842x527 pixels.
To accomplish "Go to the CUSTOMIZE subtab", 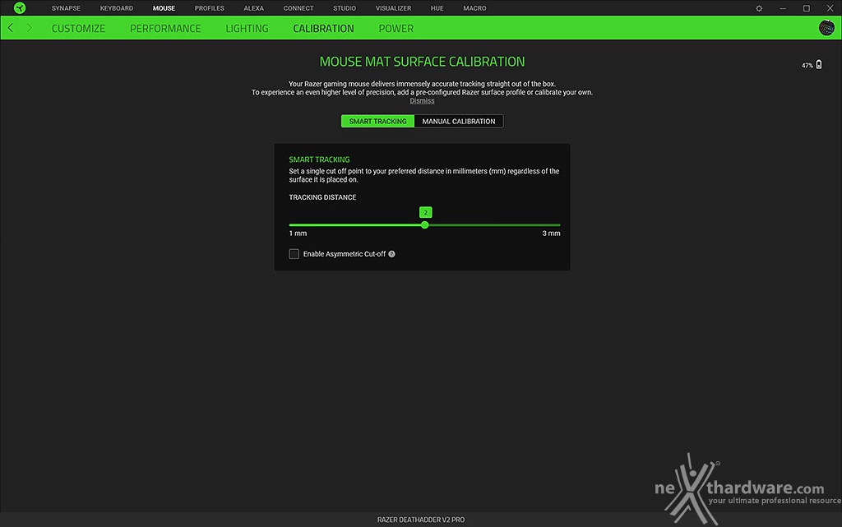I will (x=78, y=29).
